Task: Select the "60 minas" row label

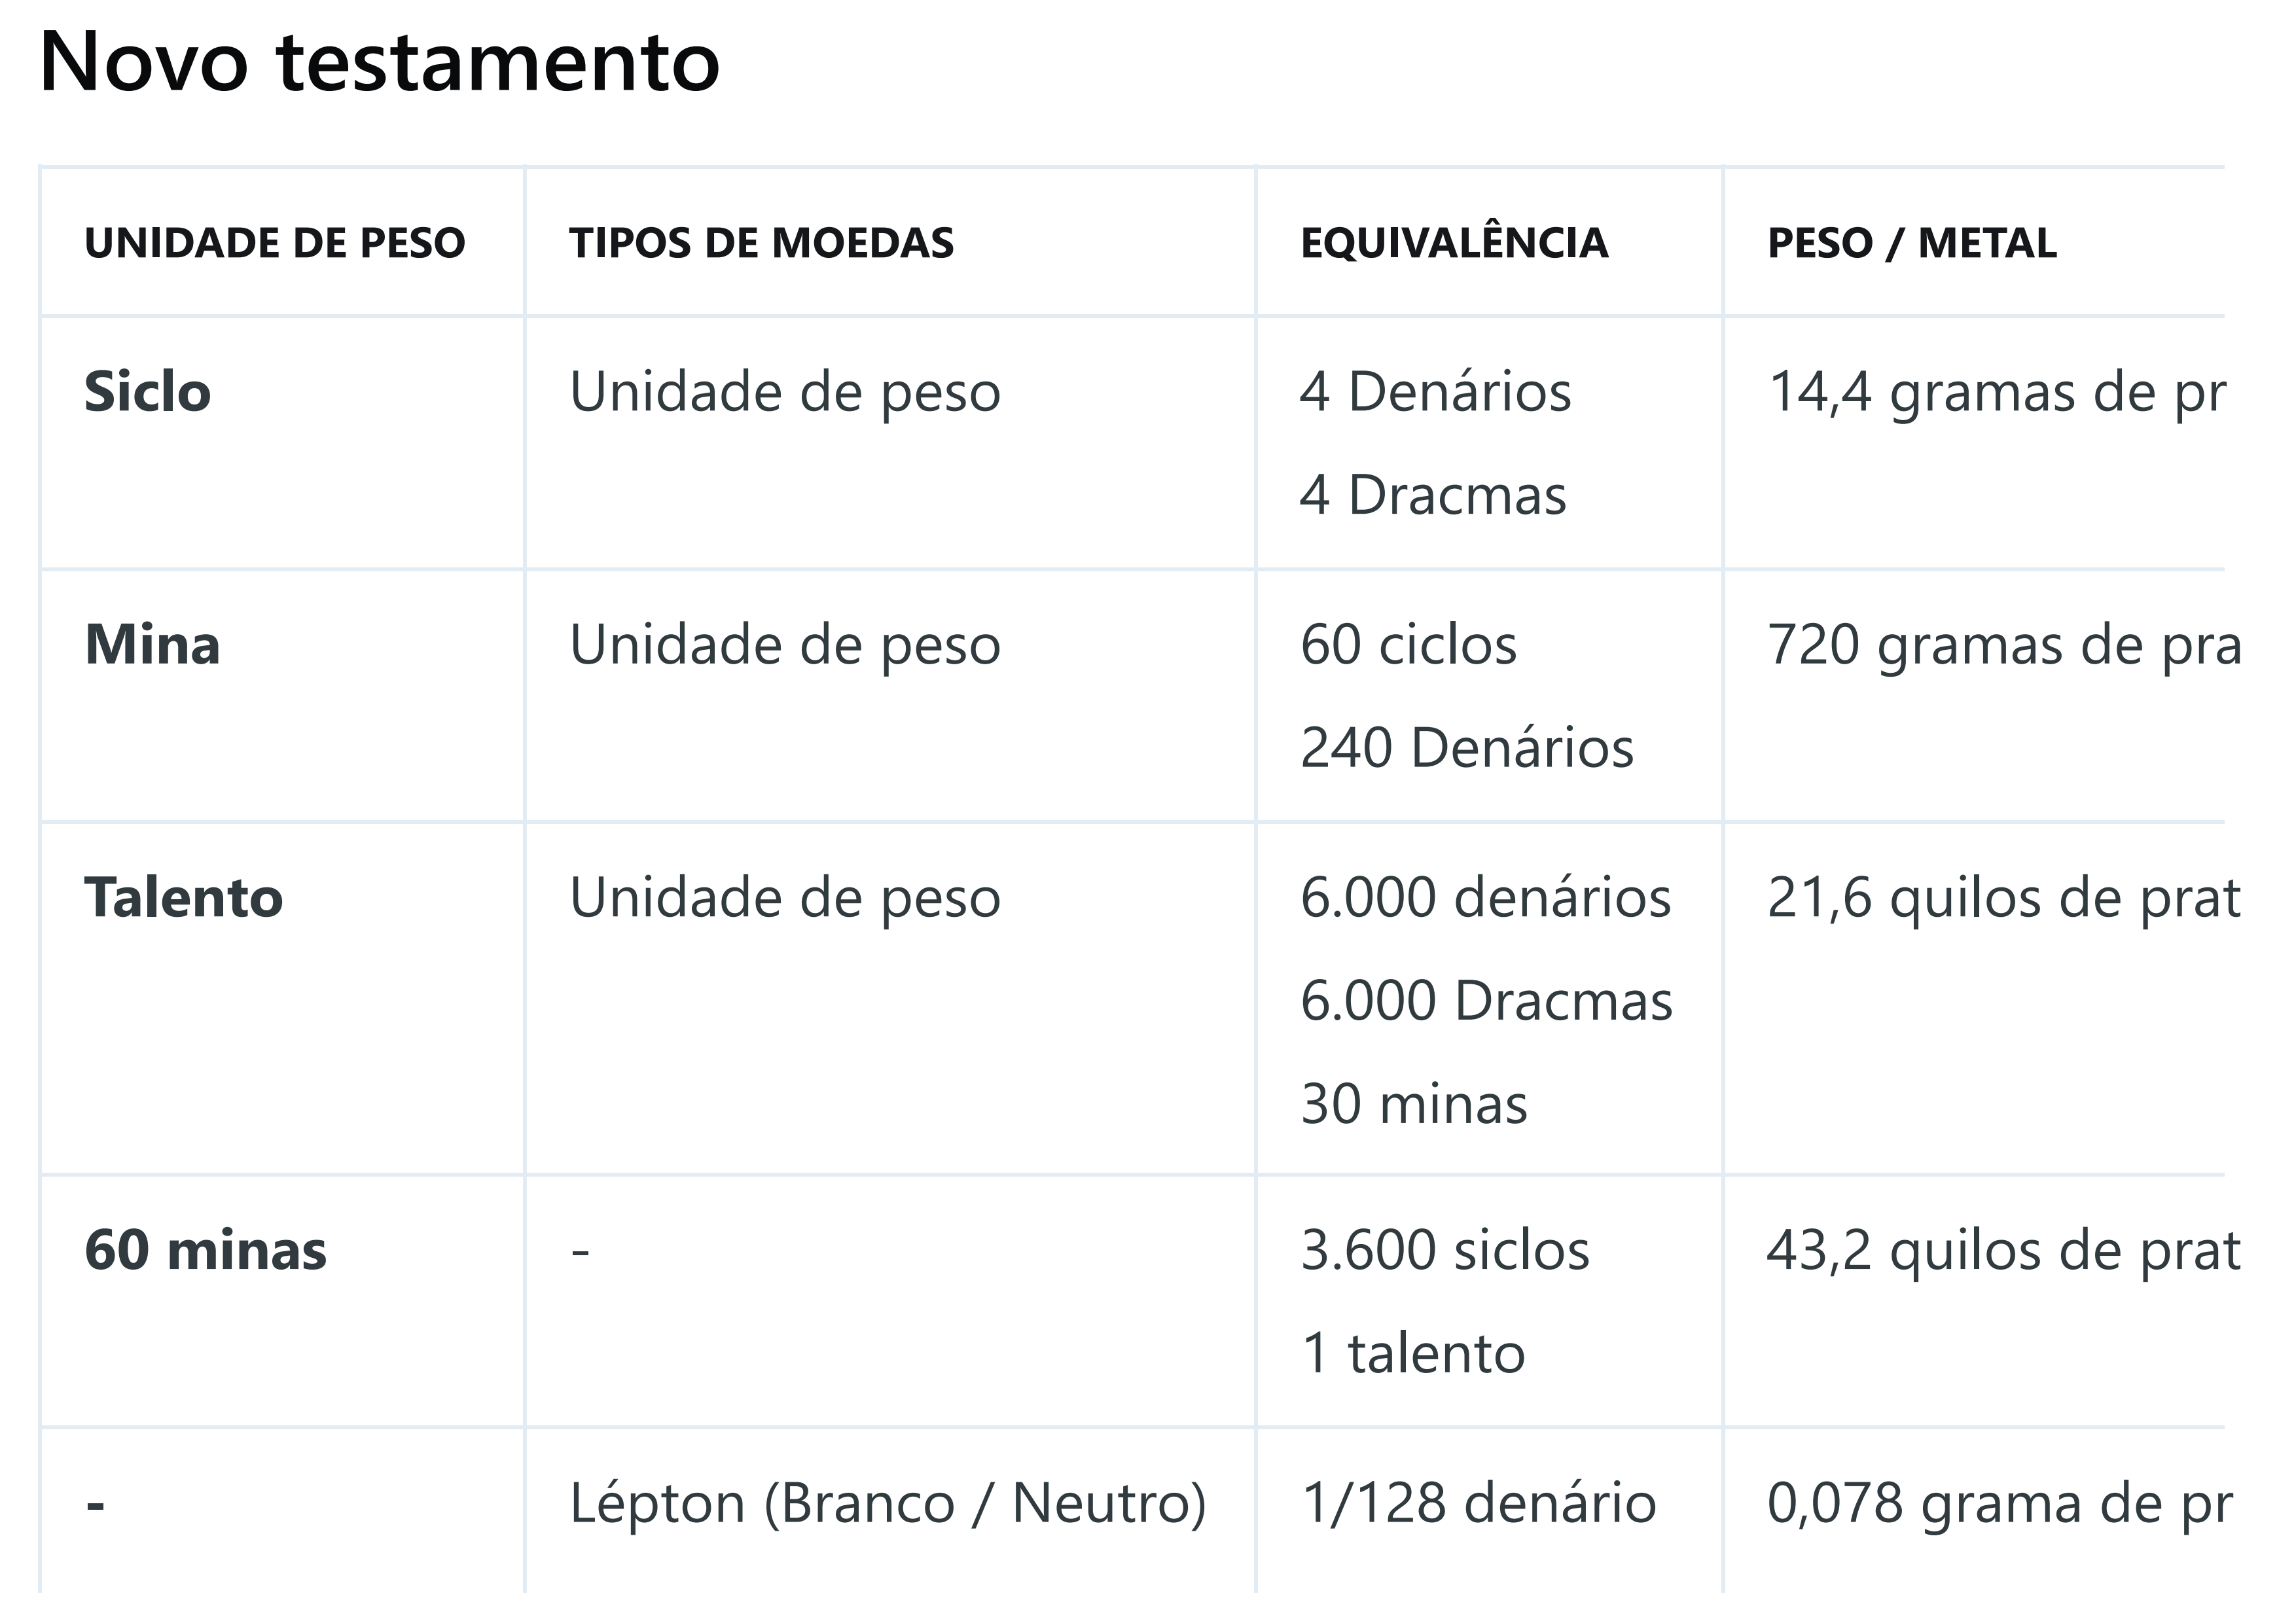Action: 206,1251
